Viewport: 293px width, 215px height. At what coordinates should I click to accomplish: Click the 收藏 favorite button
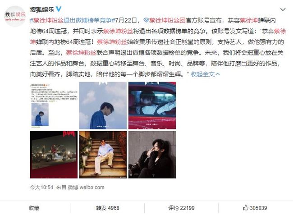point(34,208)
